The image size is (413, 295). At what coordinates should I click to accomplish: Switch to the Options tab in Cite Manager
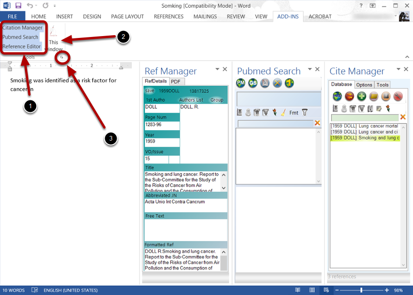(x=364, y=85)
